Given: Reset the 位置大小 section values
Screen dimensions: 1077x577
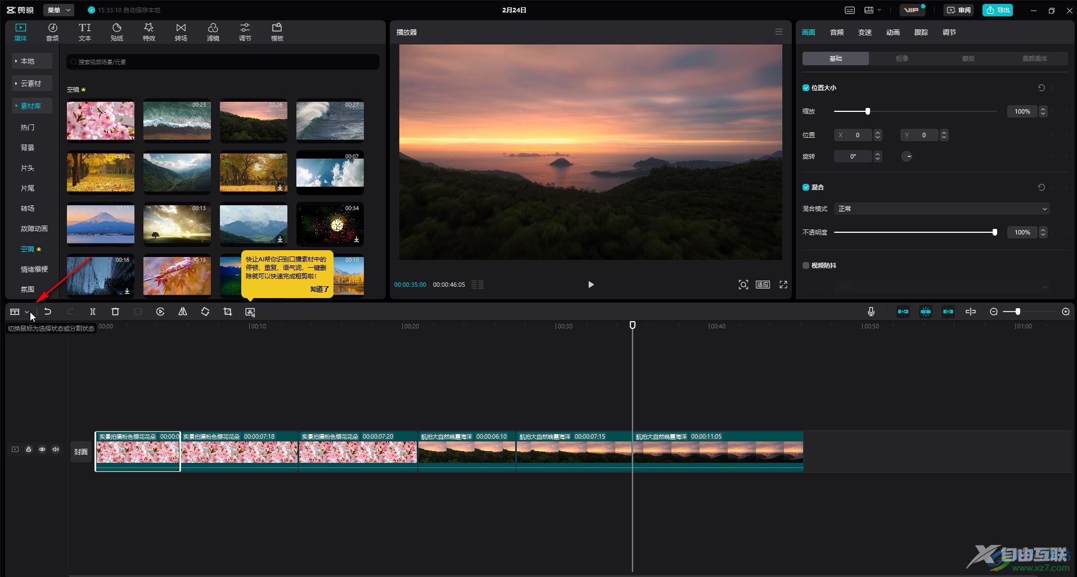Looking at the screenshot, I should pos(1042,88).
